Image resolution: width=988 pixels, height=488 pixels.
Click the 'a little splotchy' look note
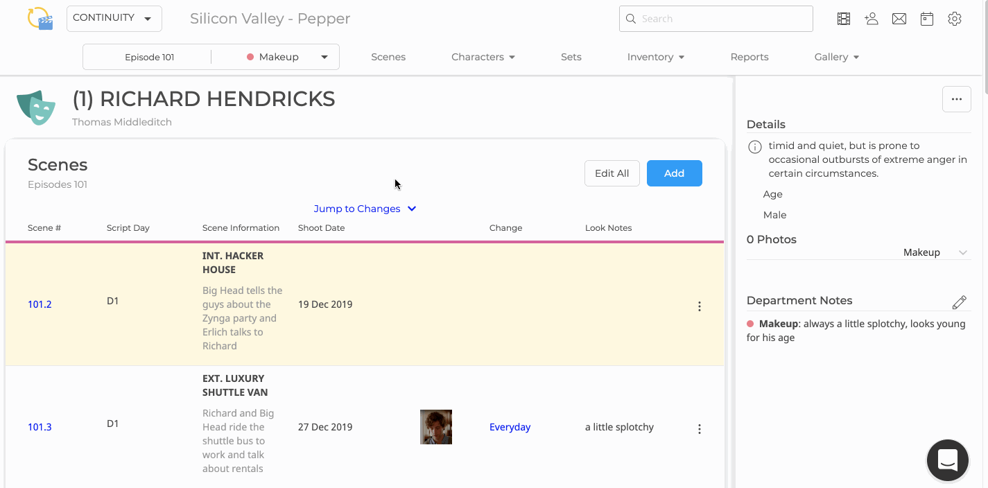[x=619, y=427]
